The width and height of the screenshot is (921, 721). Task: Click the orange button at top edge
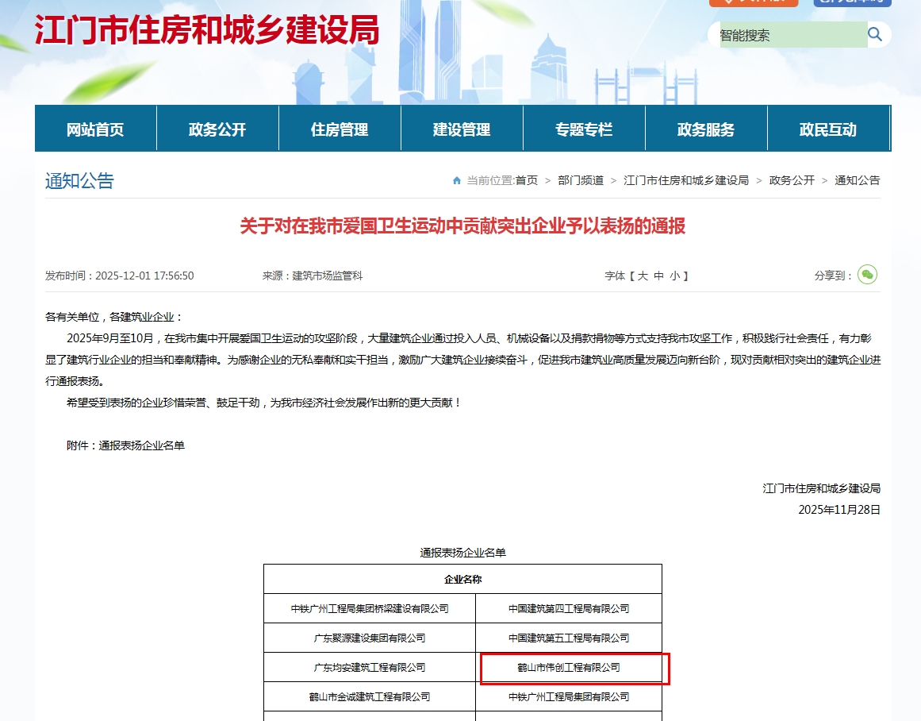742,2
